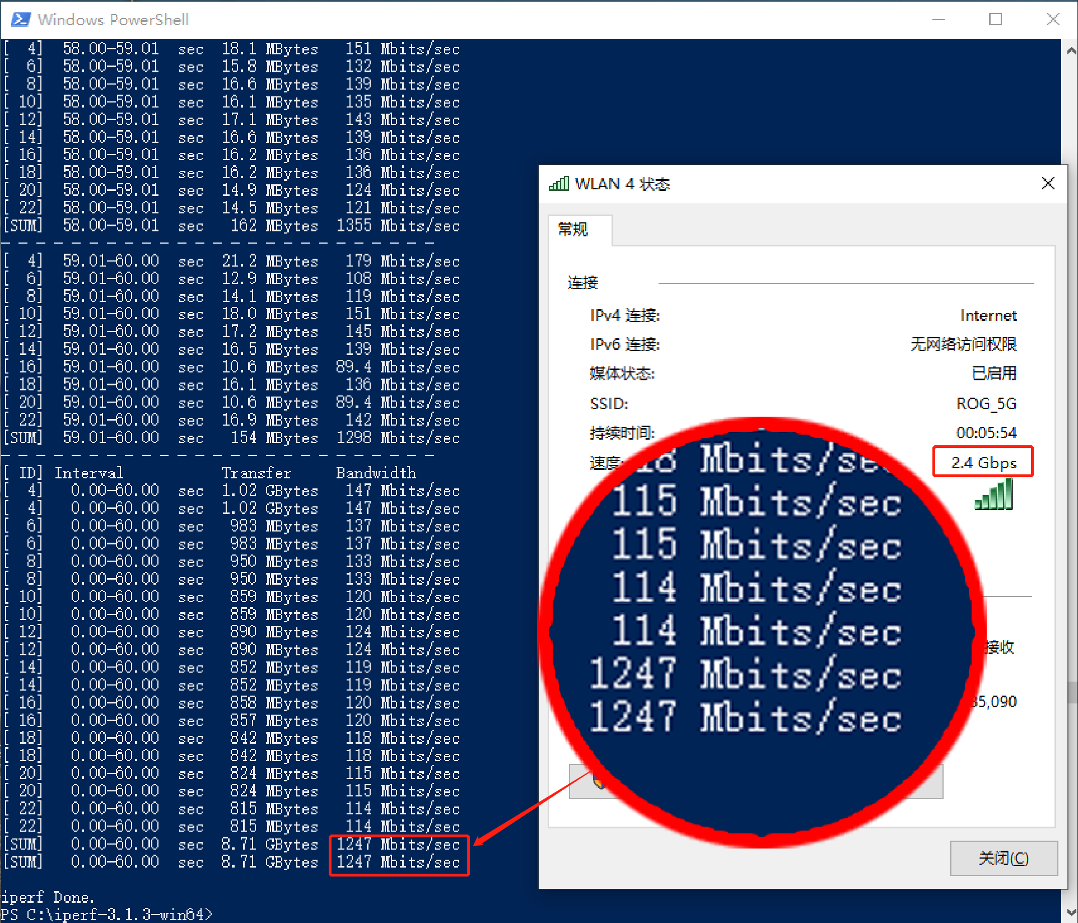Close the Windows PowerShell window
The image size is (1078, 923).
(x=1052, y=20)
